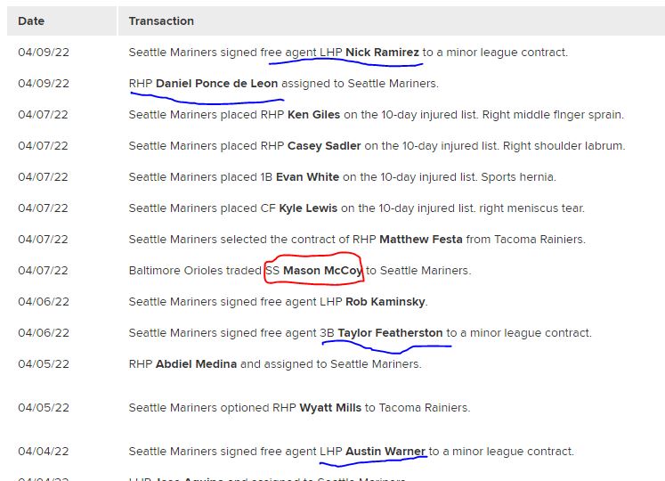The width and height of the screenshot is (665, 481).
Task: Open the Kyle Lewis link
Action: (308, 208)
